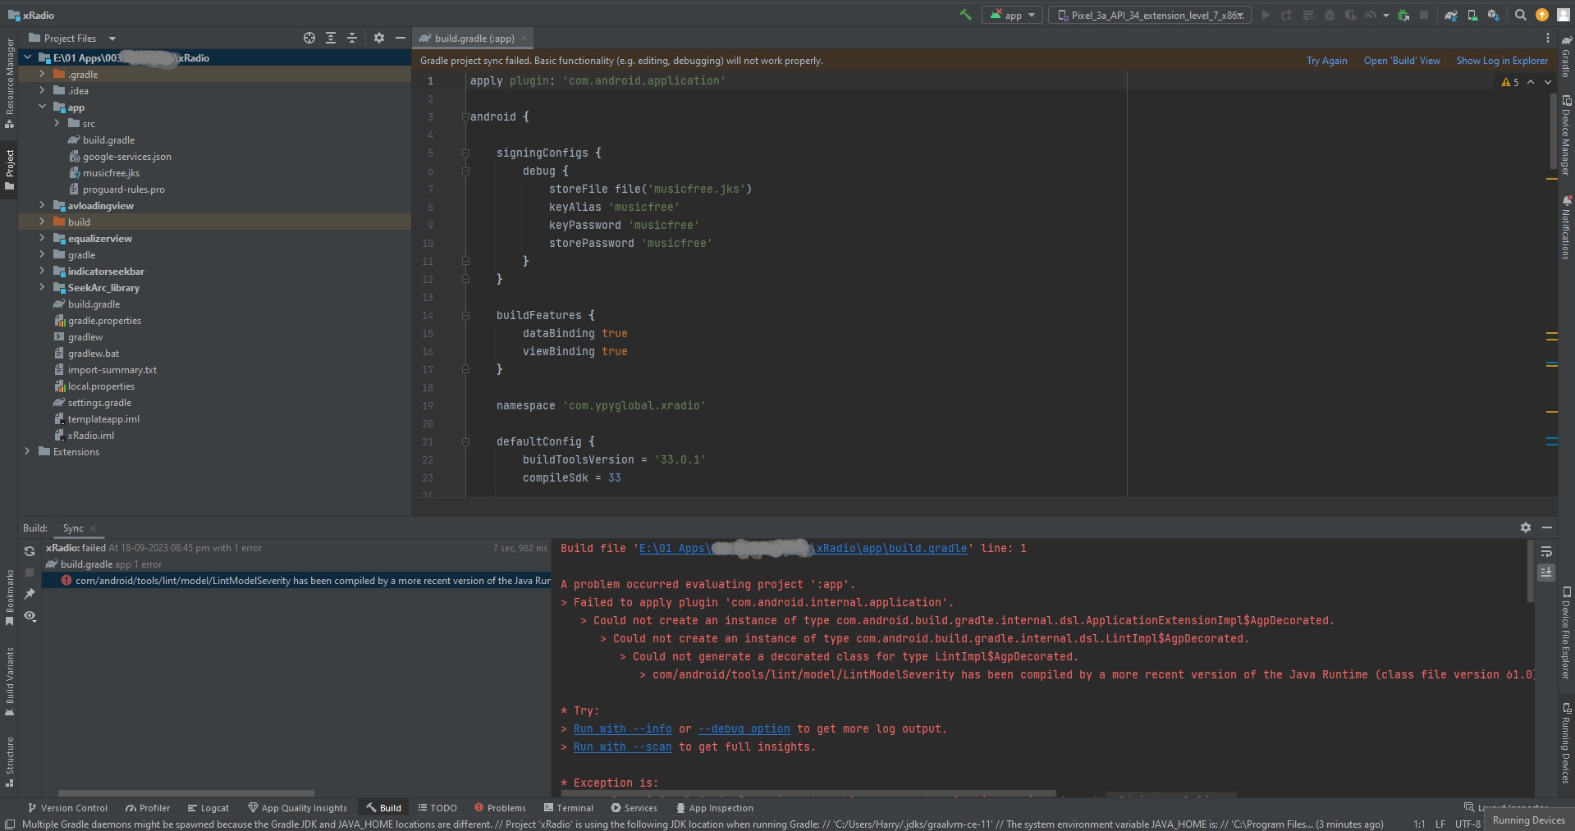Open the Problems tool window
This screenshot has height=831, width=1575.
tap(500, 808)
